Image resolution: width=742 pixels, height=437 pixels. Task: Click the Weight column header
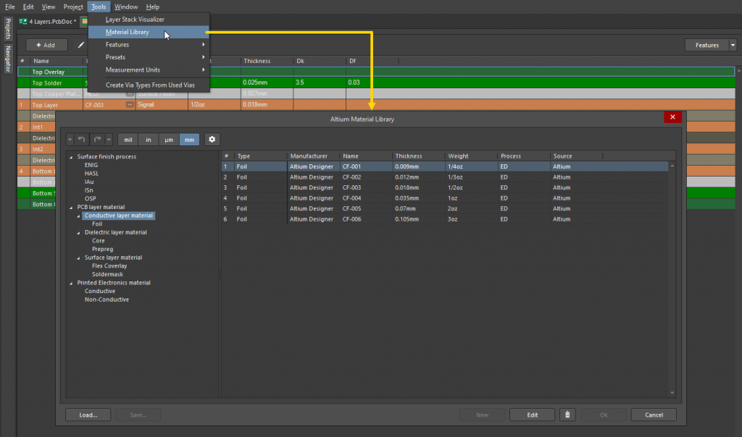click(x=471, y=156)
